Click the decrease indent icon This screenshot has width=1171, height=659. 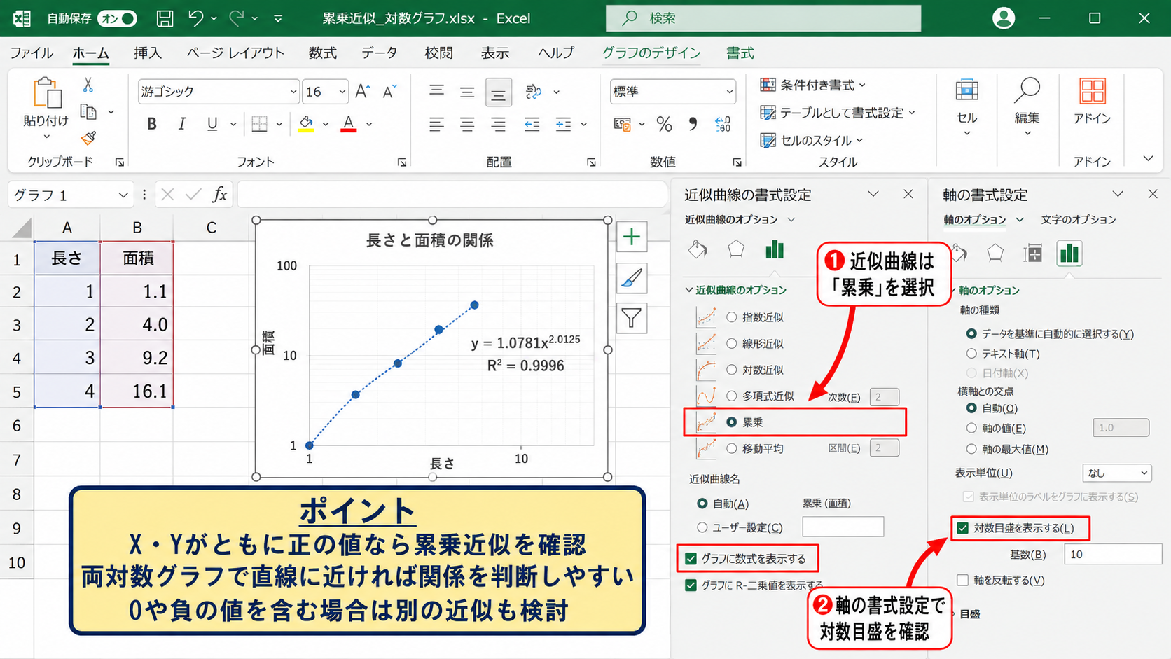[532, 125]
